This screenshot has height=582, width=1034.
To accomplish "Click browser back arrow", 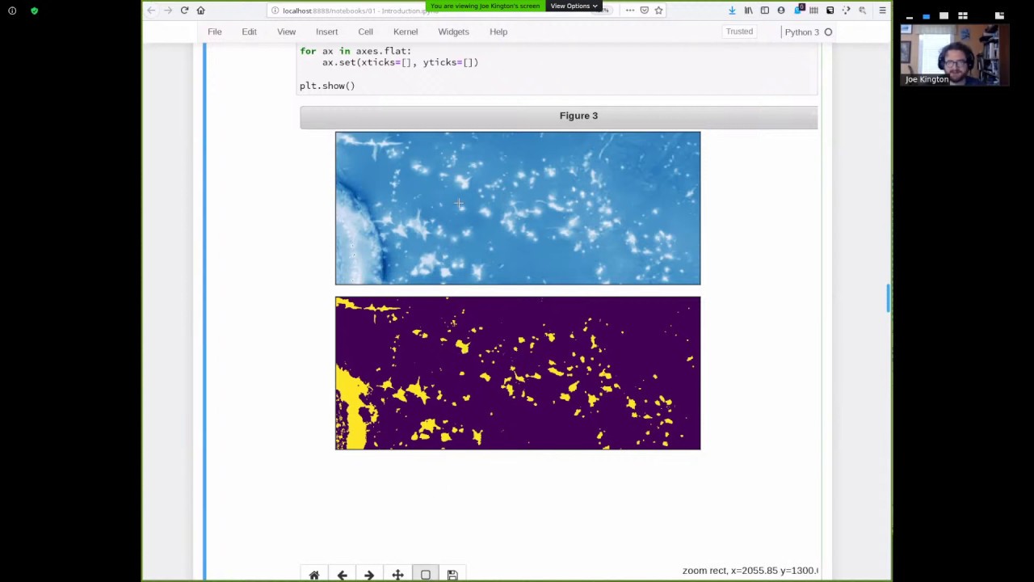I will (x=152, y=11).
